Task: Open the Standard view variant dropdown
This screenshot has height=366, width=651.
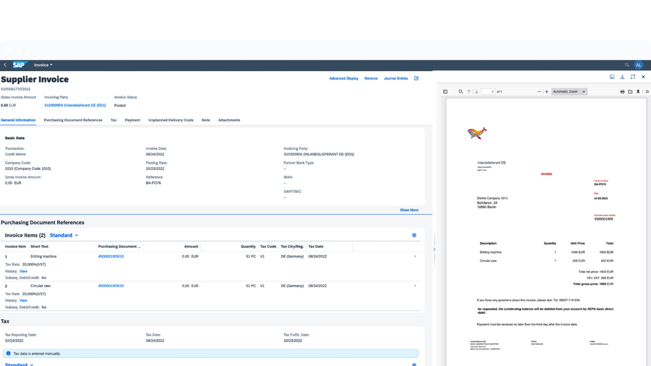Action: 64,235
